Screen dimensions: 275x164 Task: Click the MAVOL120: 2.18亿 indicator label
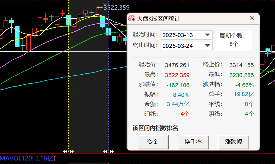tap(26, 158)
